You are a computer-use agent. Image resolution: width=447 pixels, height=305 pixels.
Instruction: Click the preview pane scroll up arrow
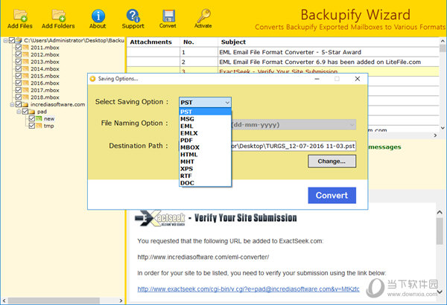point(440,213)
